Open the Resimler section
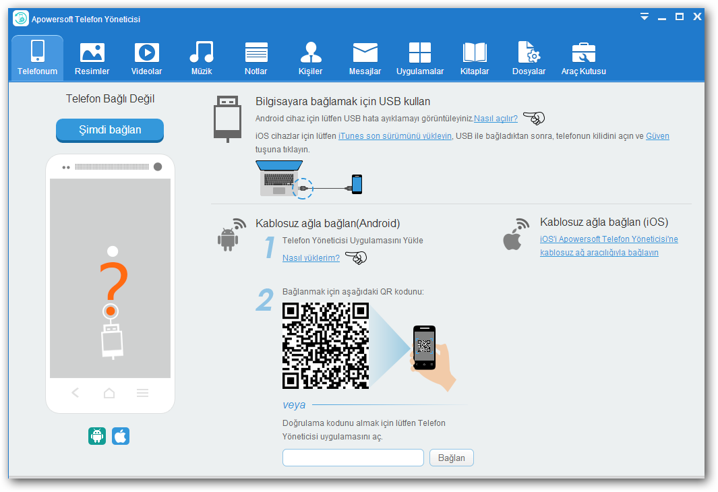 [x=92, y=58]
